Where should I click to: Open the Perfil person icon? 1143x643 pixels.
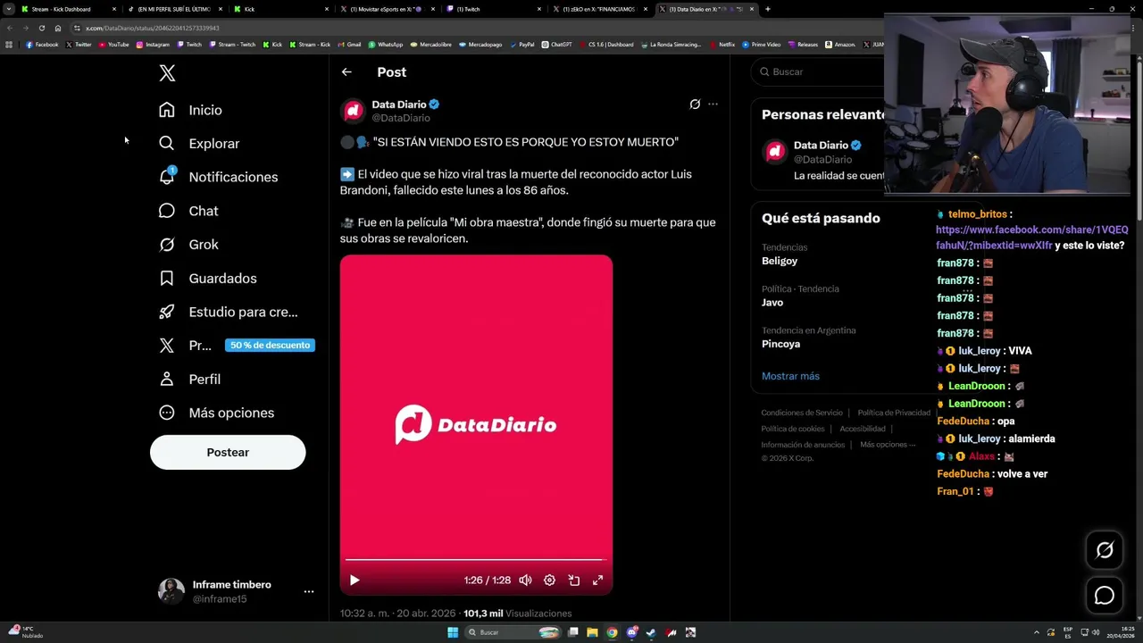click(x=167, y=380)
